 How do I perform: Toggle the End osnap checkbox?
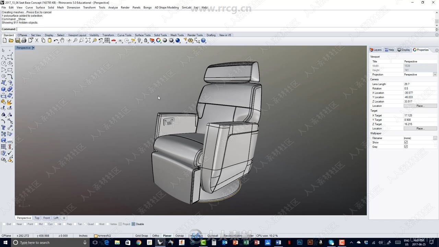coord(4,224)
